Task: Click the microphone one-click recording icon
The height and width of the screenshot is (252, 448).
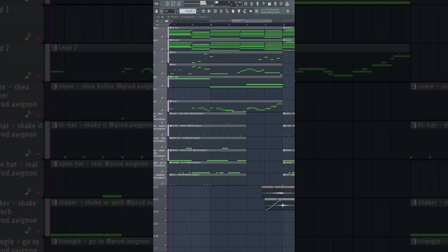Action: (258, 4)
